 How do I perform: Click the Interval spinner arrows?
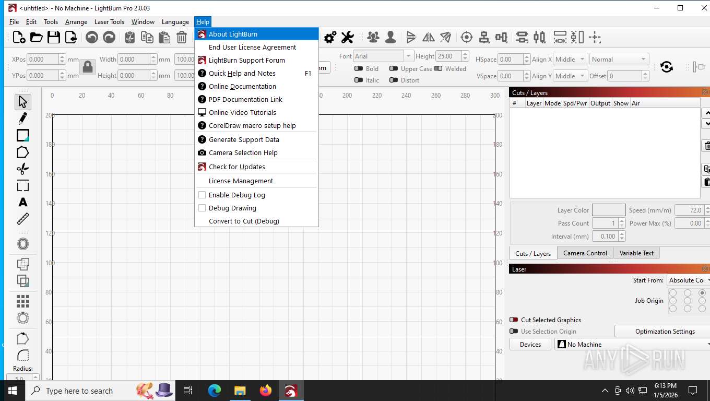(x=622, y=236)
